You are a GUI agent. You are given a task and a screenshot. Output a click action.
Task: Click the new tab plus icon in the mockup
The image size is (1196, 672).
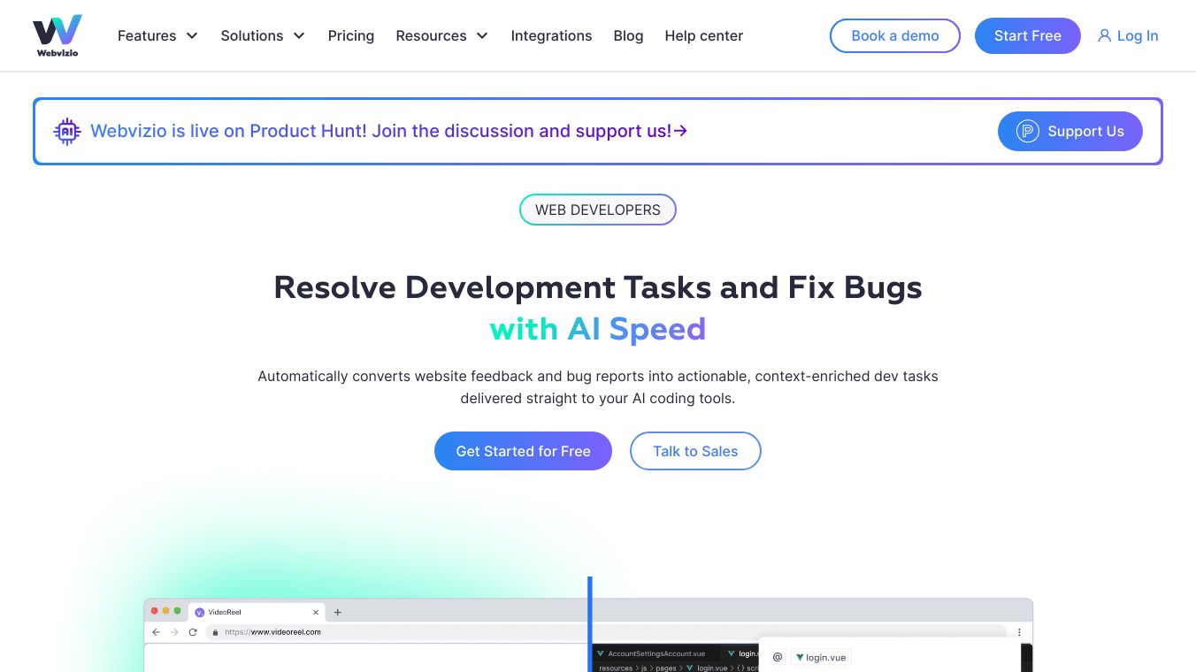337,612
